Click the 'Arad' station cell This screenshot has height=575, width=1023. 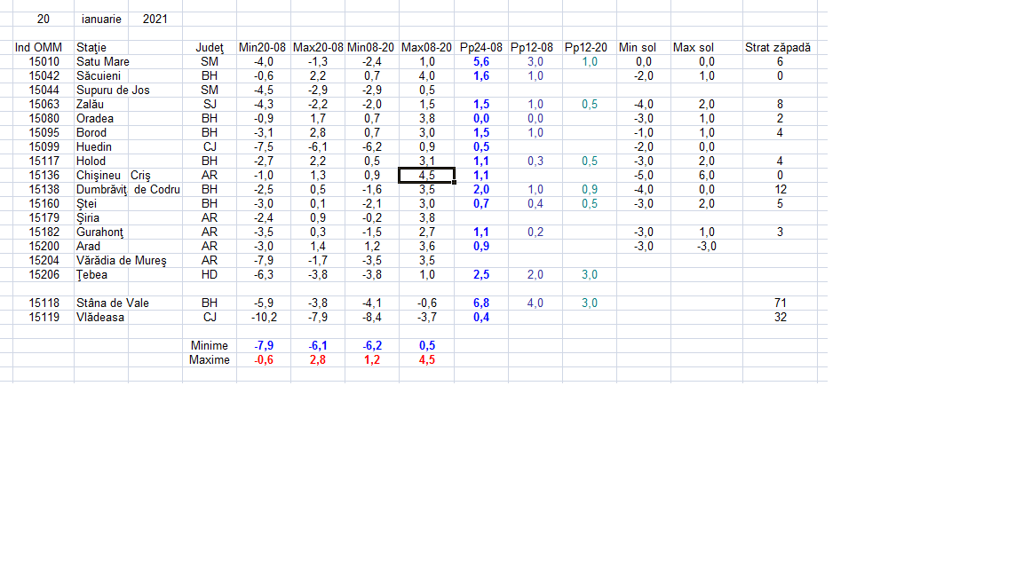tap(101, 247)
